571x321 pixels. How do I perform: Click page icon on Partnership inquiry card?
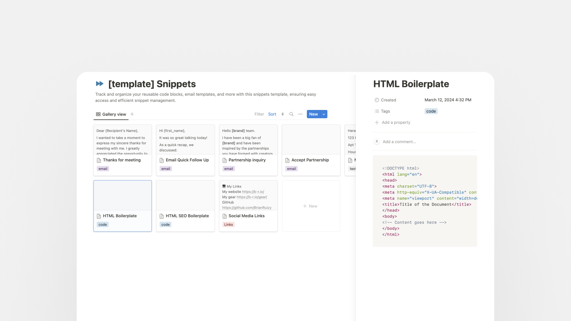[x=225, y=160]
